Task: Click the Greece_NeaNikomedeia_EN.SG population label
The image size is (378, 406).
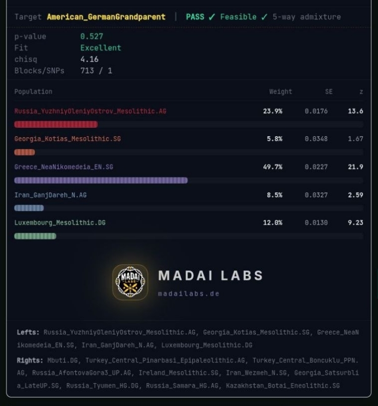Action: [x=64, y=167]
